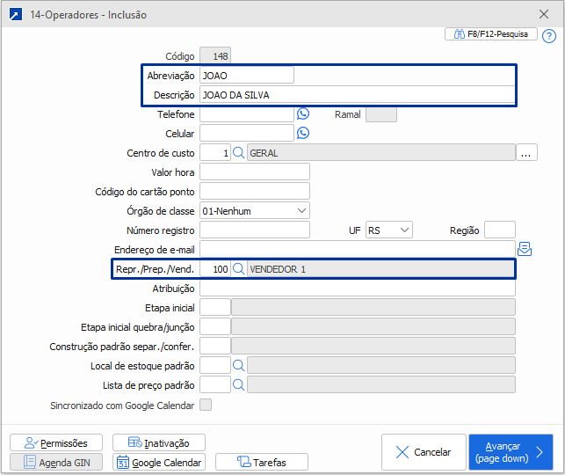
Task: Click the ellipsis button after GERAL field
Action: [526, 153]
